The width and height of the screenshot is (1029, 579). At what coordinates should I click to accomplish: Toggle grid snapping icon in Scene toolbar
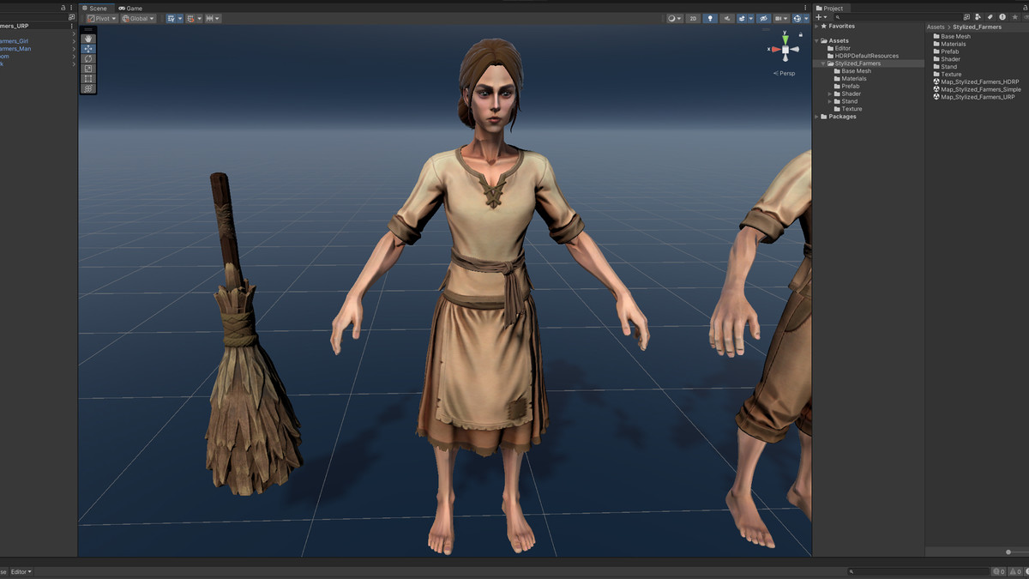[171, 18]
